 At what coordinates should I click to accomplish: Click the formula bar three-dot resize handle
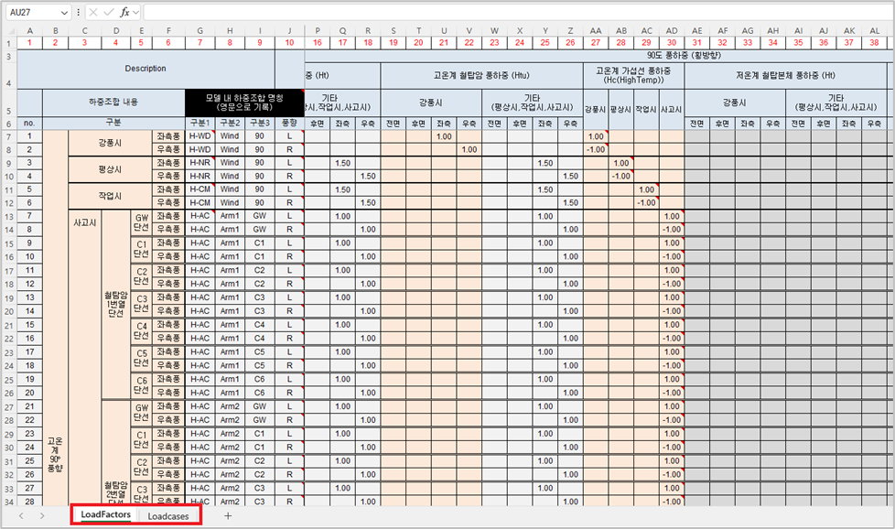click(x=79, y=13)
